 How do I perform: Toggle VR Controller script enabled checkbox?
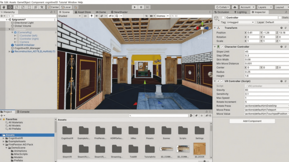point(222,81)
